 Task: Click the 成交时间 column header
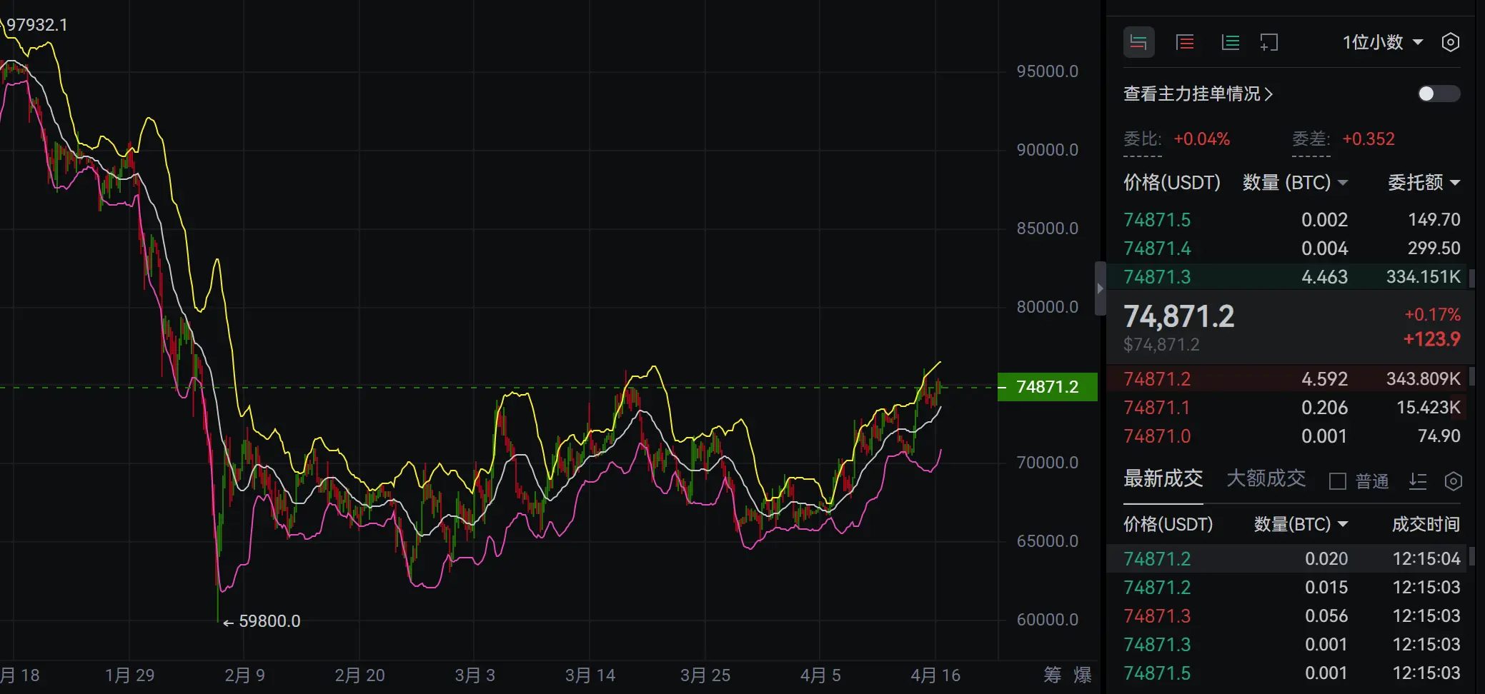click(x=1426, y=524)
